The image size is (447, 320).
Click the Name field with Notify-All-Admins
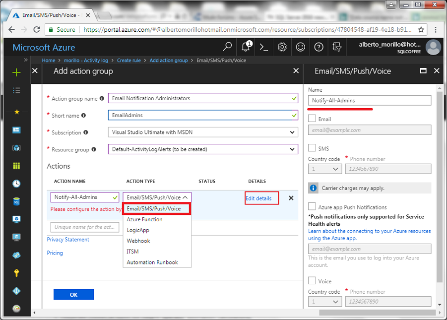pos(370,100)
